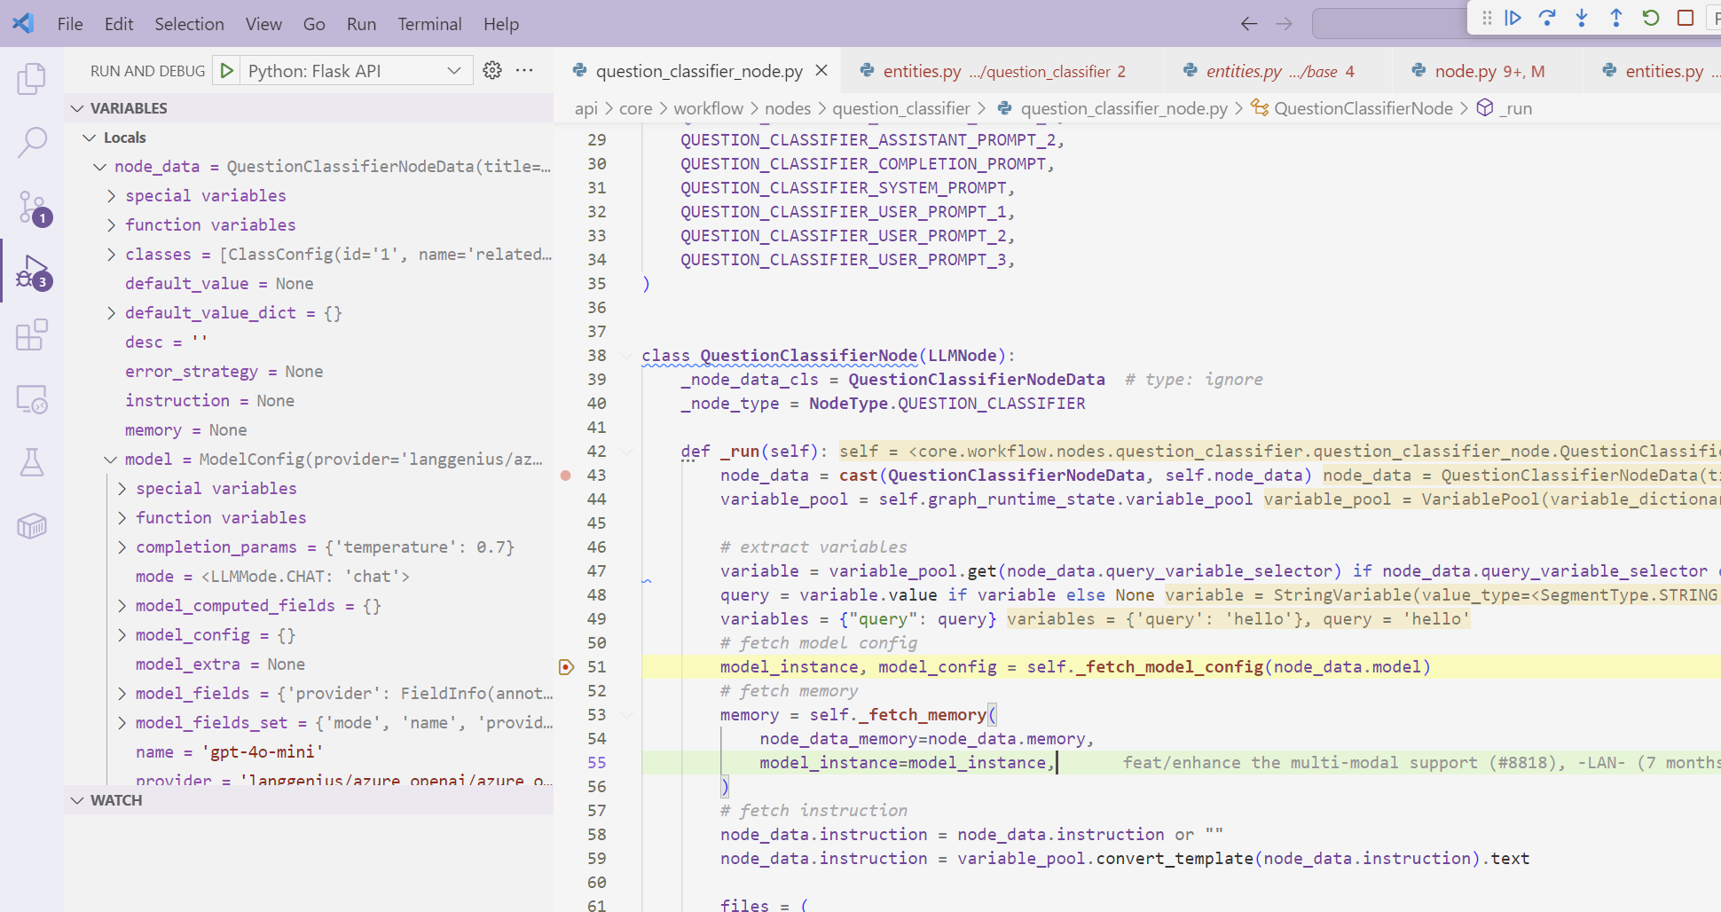This screenshot has height=912, width=1721.
Task: Fold the QuestionClassifierNode class at line 38
Action: pos(627,356)
